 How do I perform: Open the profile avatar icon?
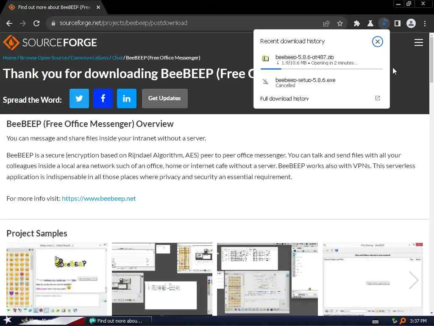coord(411,24)
